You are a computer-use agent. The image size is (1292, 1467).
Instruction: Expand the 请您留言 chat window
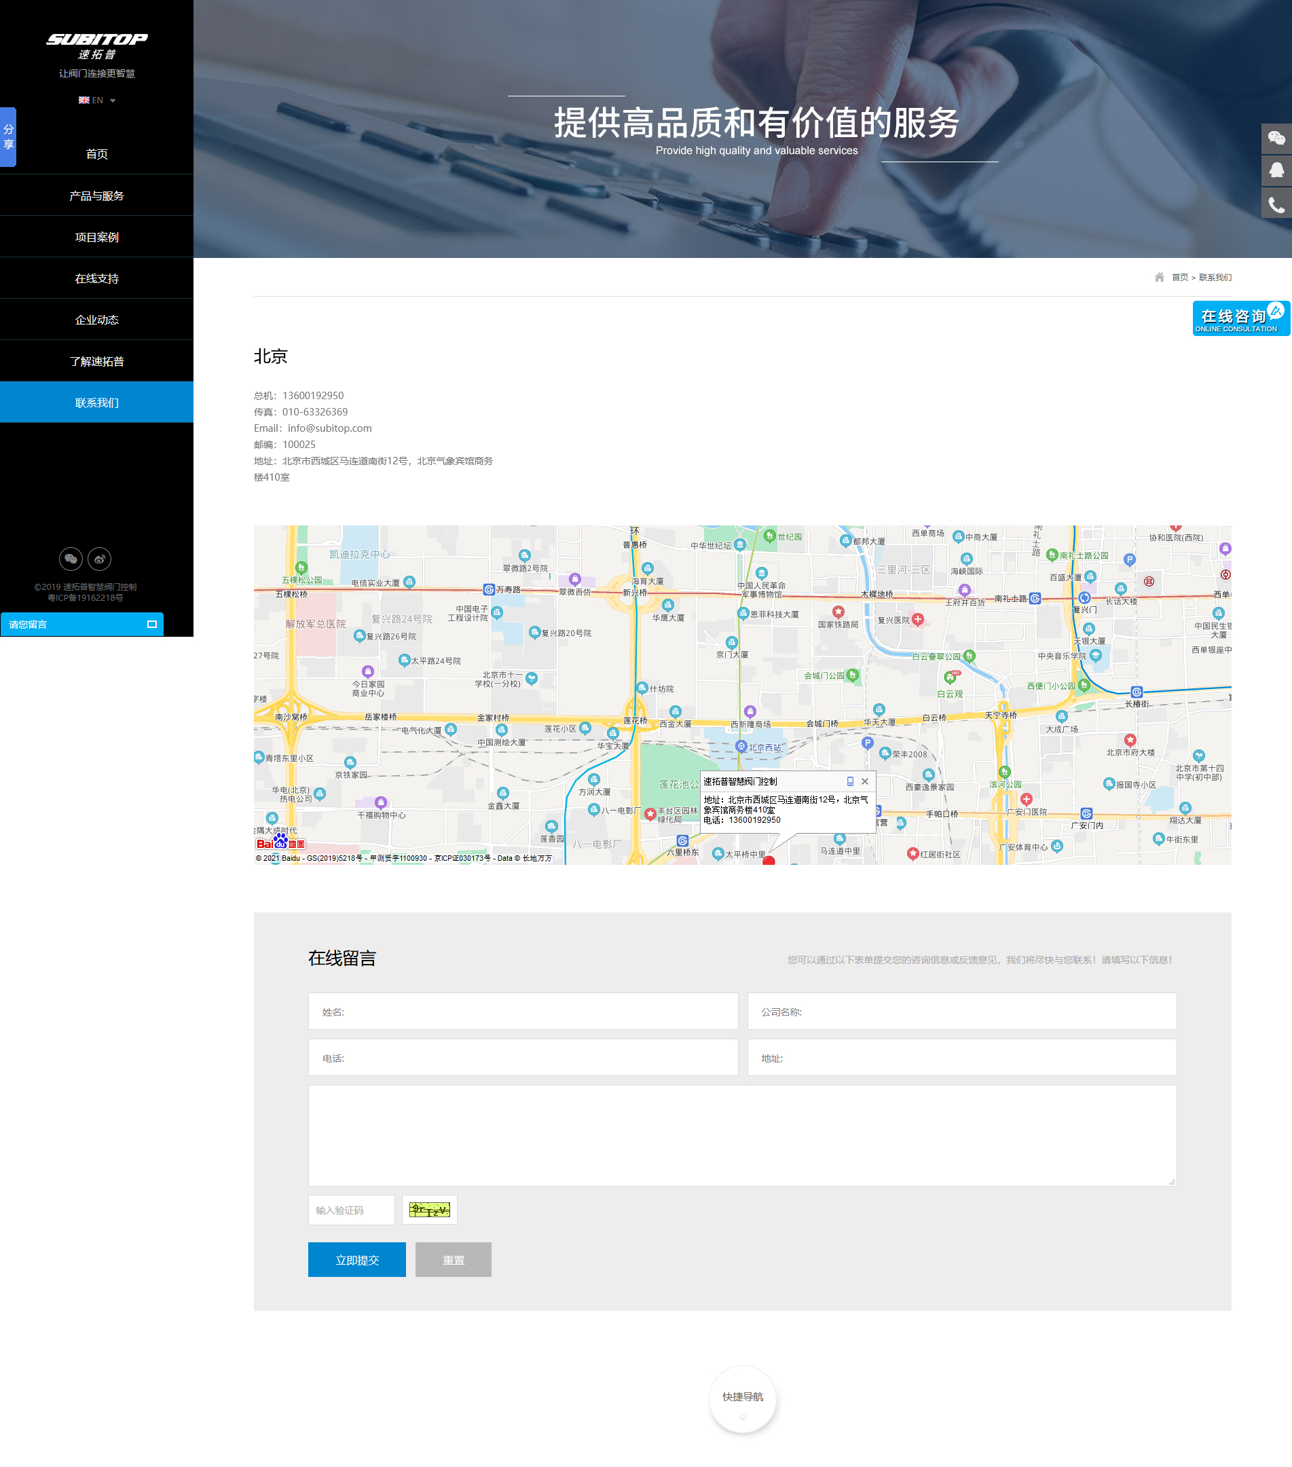(151, 625)
